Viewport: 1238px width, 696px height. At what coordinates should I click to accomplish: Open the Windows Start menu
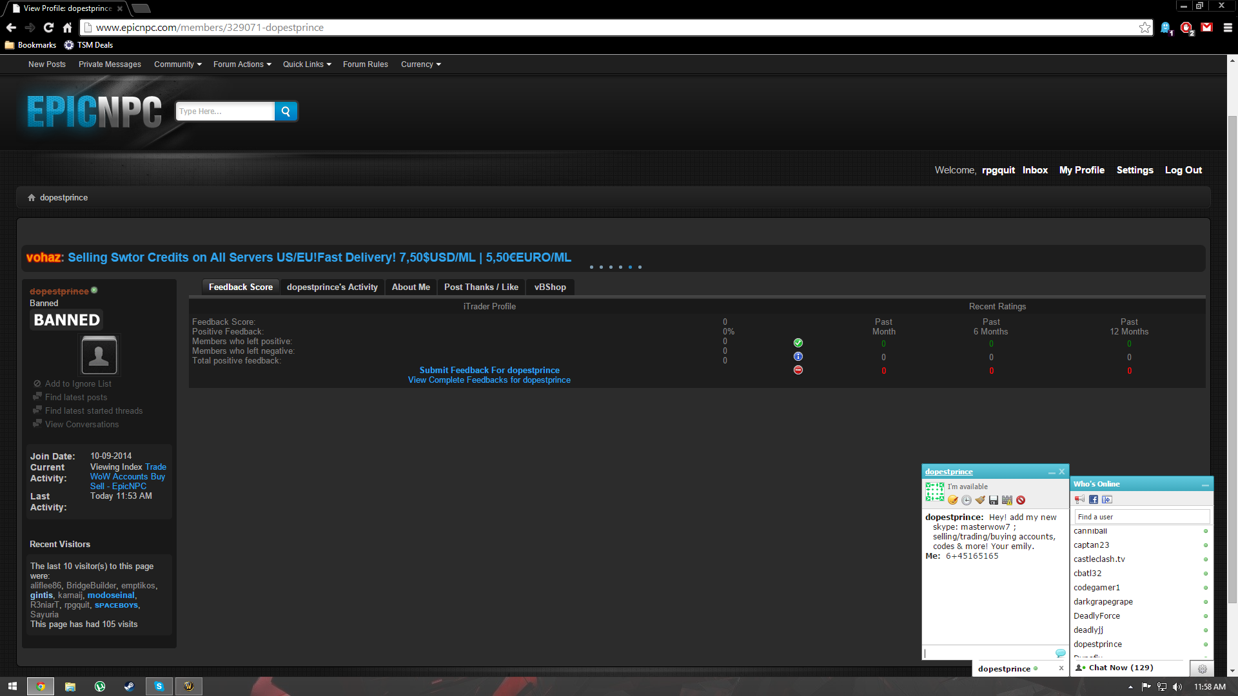12,686
